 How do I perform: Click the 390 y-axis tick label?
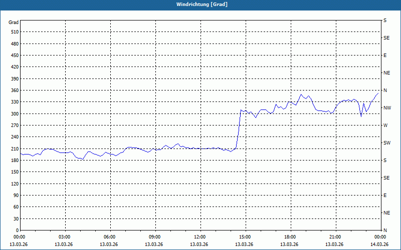coord(15,79)
